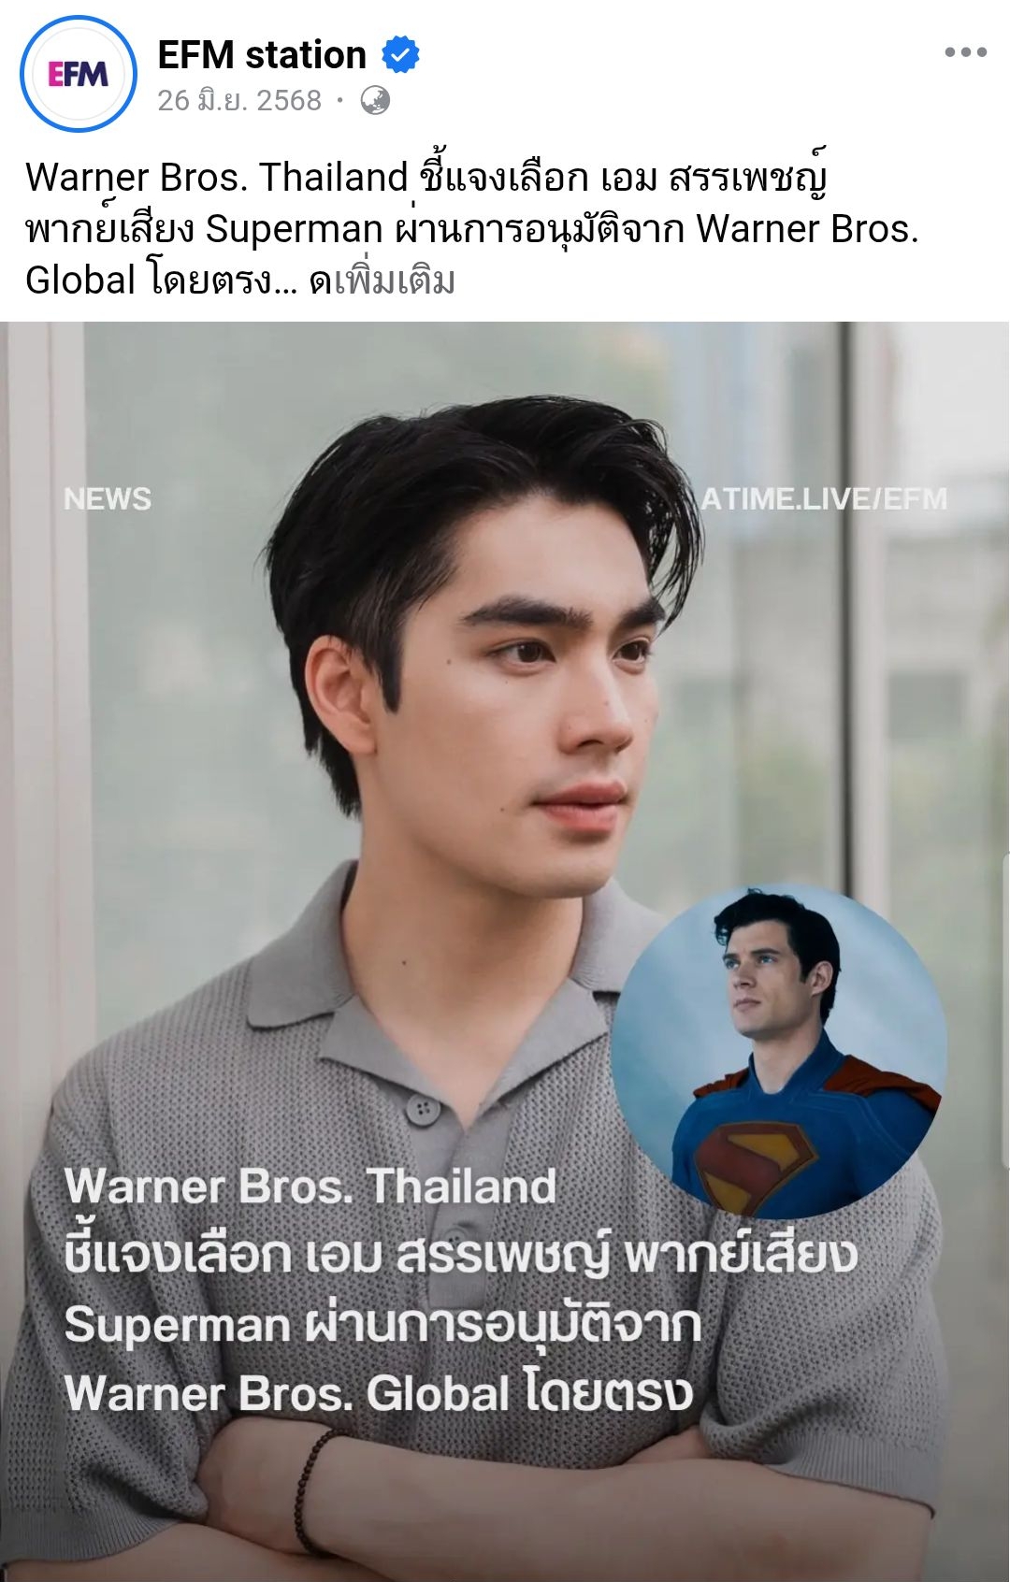1010x1582 pixels.
Task: Open the three-dot post options menu
Action: 965,52
